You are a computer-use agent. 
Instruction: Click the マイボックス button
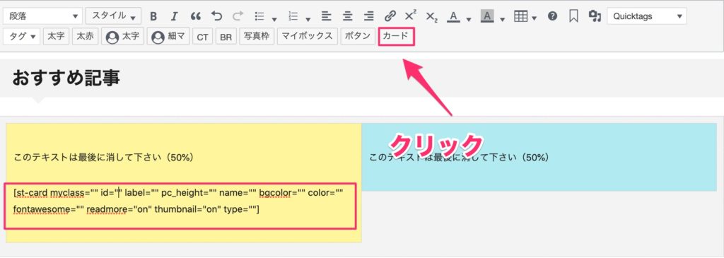tap(307, 37)
